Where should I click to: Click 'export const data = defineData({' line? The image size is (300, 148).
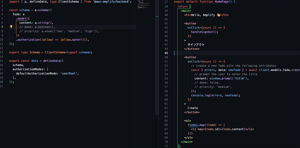[x=36, y=61]
